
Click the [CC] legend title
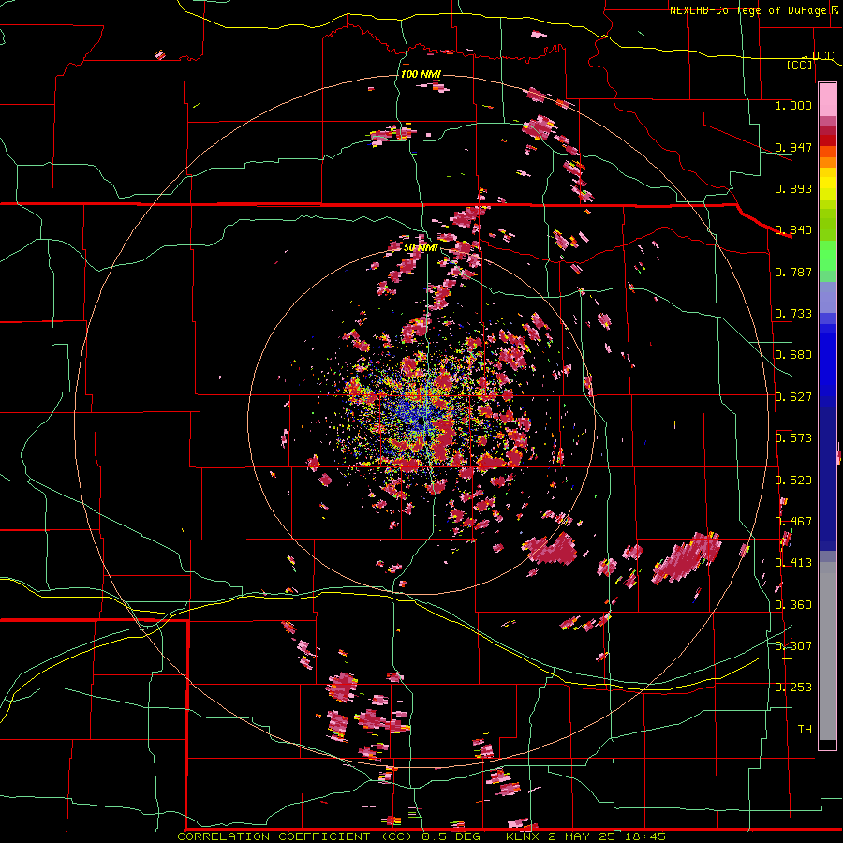(x=800, y=65)
